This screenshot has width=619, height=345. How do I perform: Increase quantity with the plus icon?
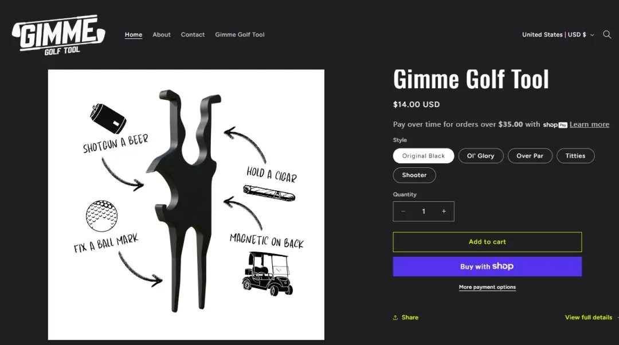444,211
